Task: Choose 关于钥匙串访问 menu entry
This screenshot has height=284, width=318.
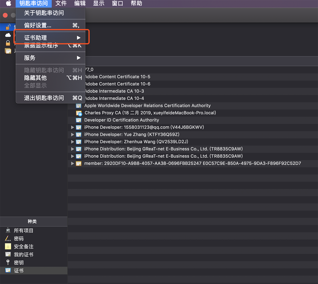Action: point(51,13)
